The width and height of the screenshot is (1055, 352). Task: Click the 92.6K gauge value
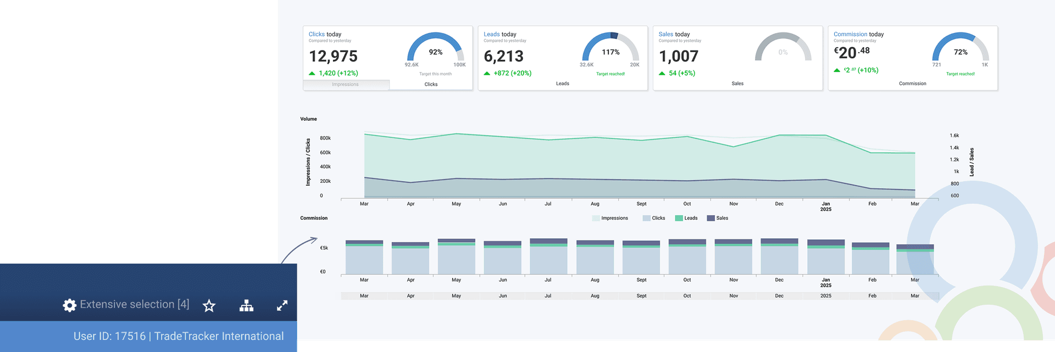tap(412, 65)
